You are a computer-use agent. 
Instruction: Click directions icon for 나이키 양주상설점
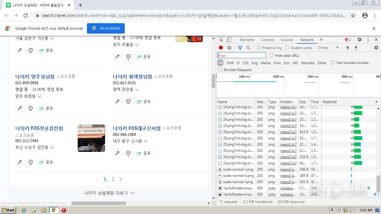(20, 108)
